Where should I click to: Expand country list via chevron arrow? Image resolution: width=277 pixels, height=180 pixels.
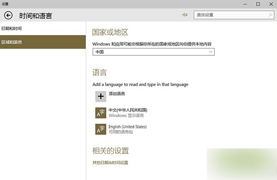coord(211,52)
